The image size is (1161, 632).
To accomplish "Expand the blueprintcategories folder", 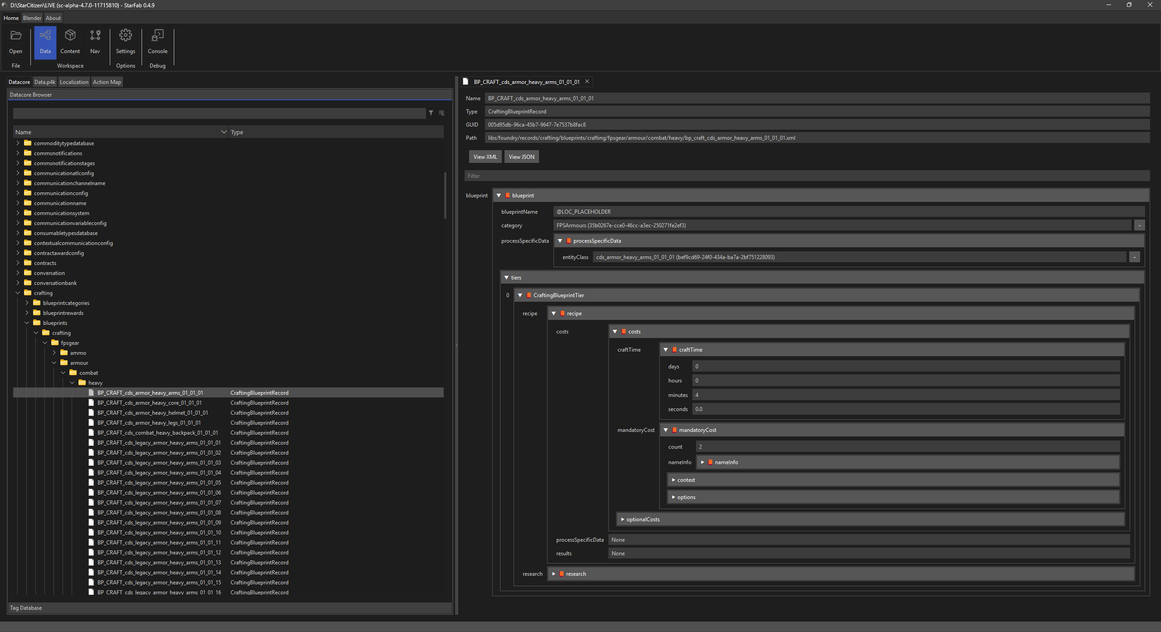I will (27, 303).
